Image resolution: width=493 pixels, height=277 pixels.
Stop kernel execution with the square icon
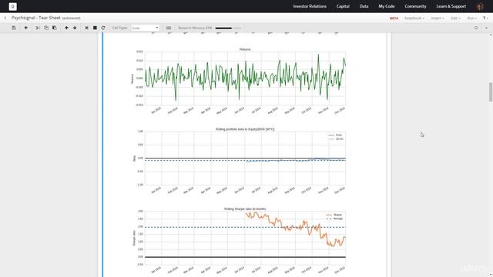tap(95, 28)
